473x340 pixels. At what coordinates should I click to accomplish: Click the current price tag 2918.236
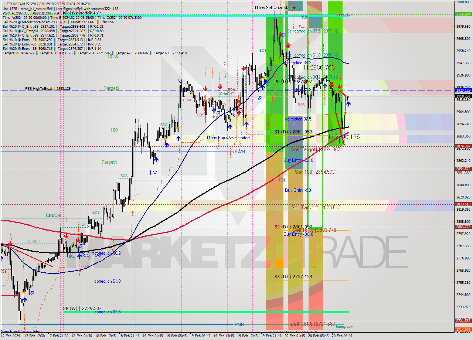click(x=463, y=96)
